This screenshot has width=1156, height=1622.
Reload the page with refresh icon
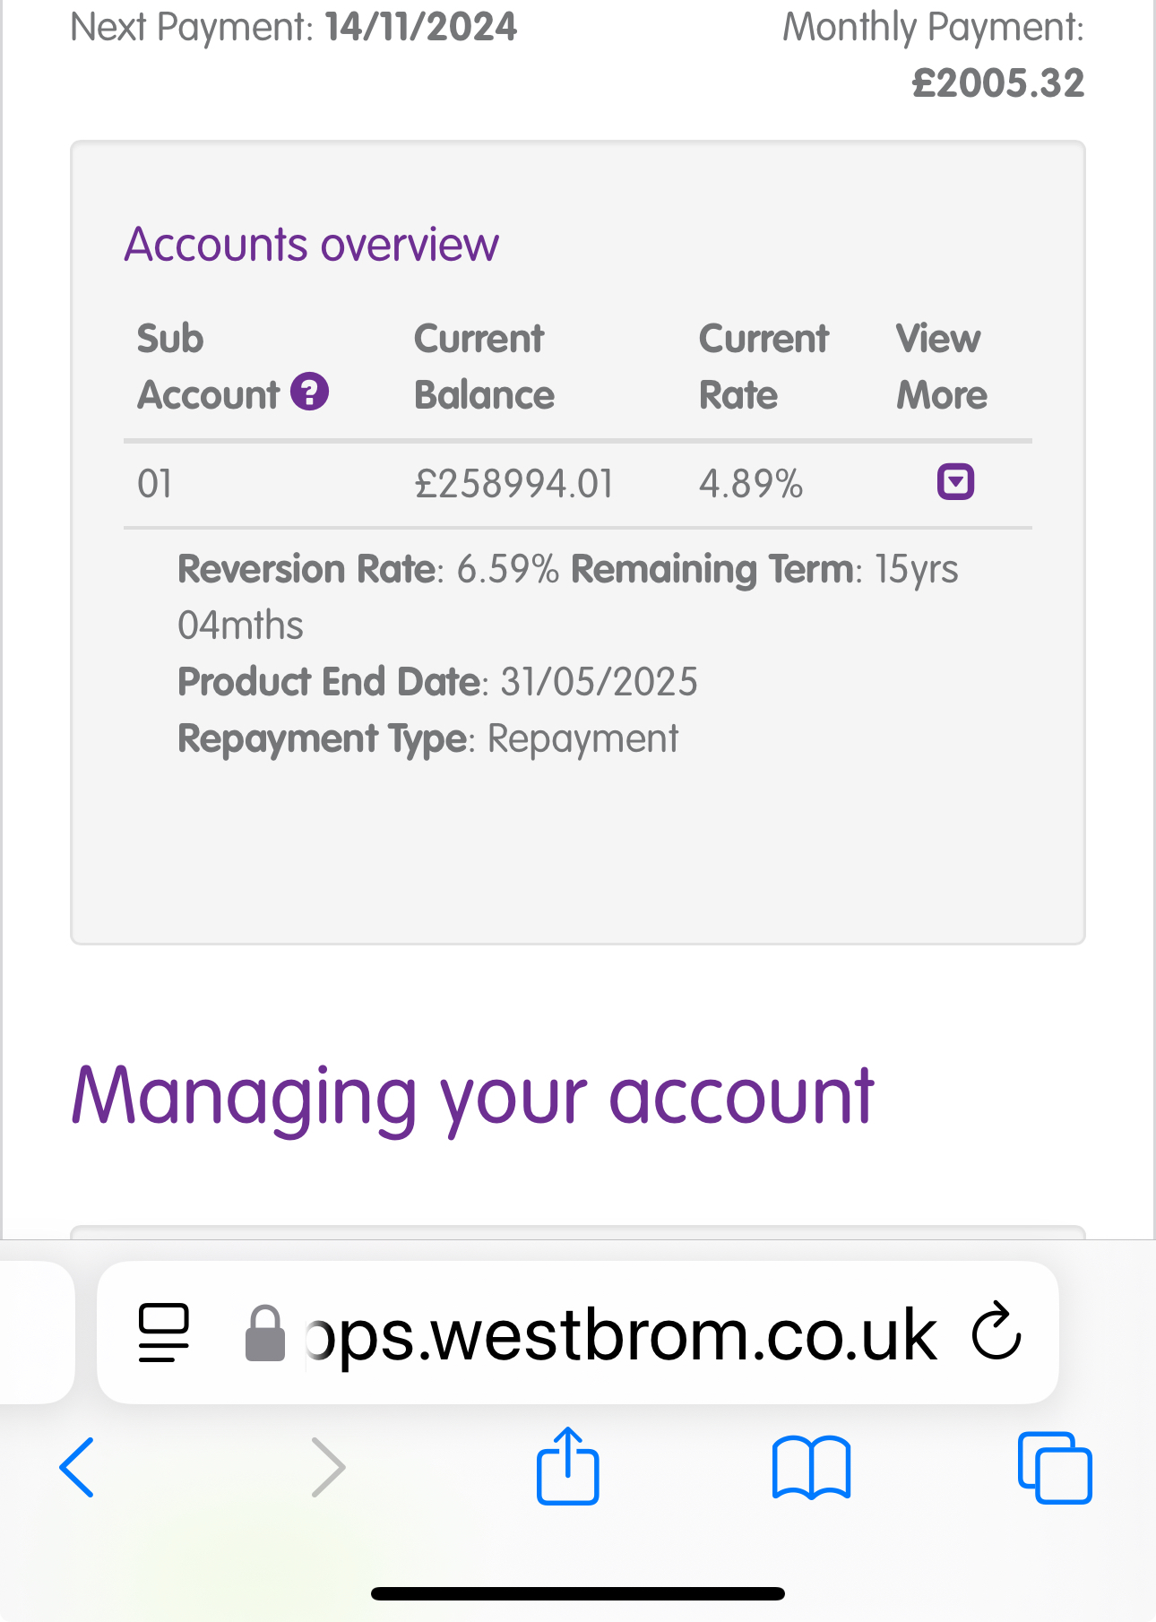coord(996,1332)
